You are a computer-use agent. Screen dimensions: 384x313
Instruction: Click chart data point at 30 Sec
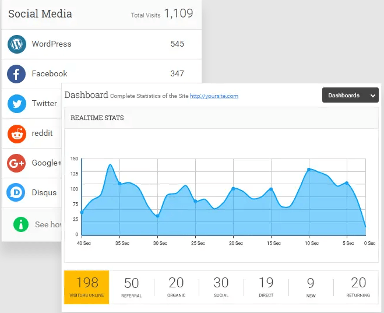pyautogui.click(x=157, y=216)
